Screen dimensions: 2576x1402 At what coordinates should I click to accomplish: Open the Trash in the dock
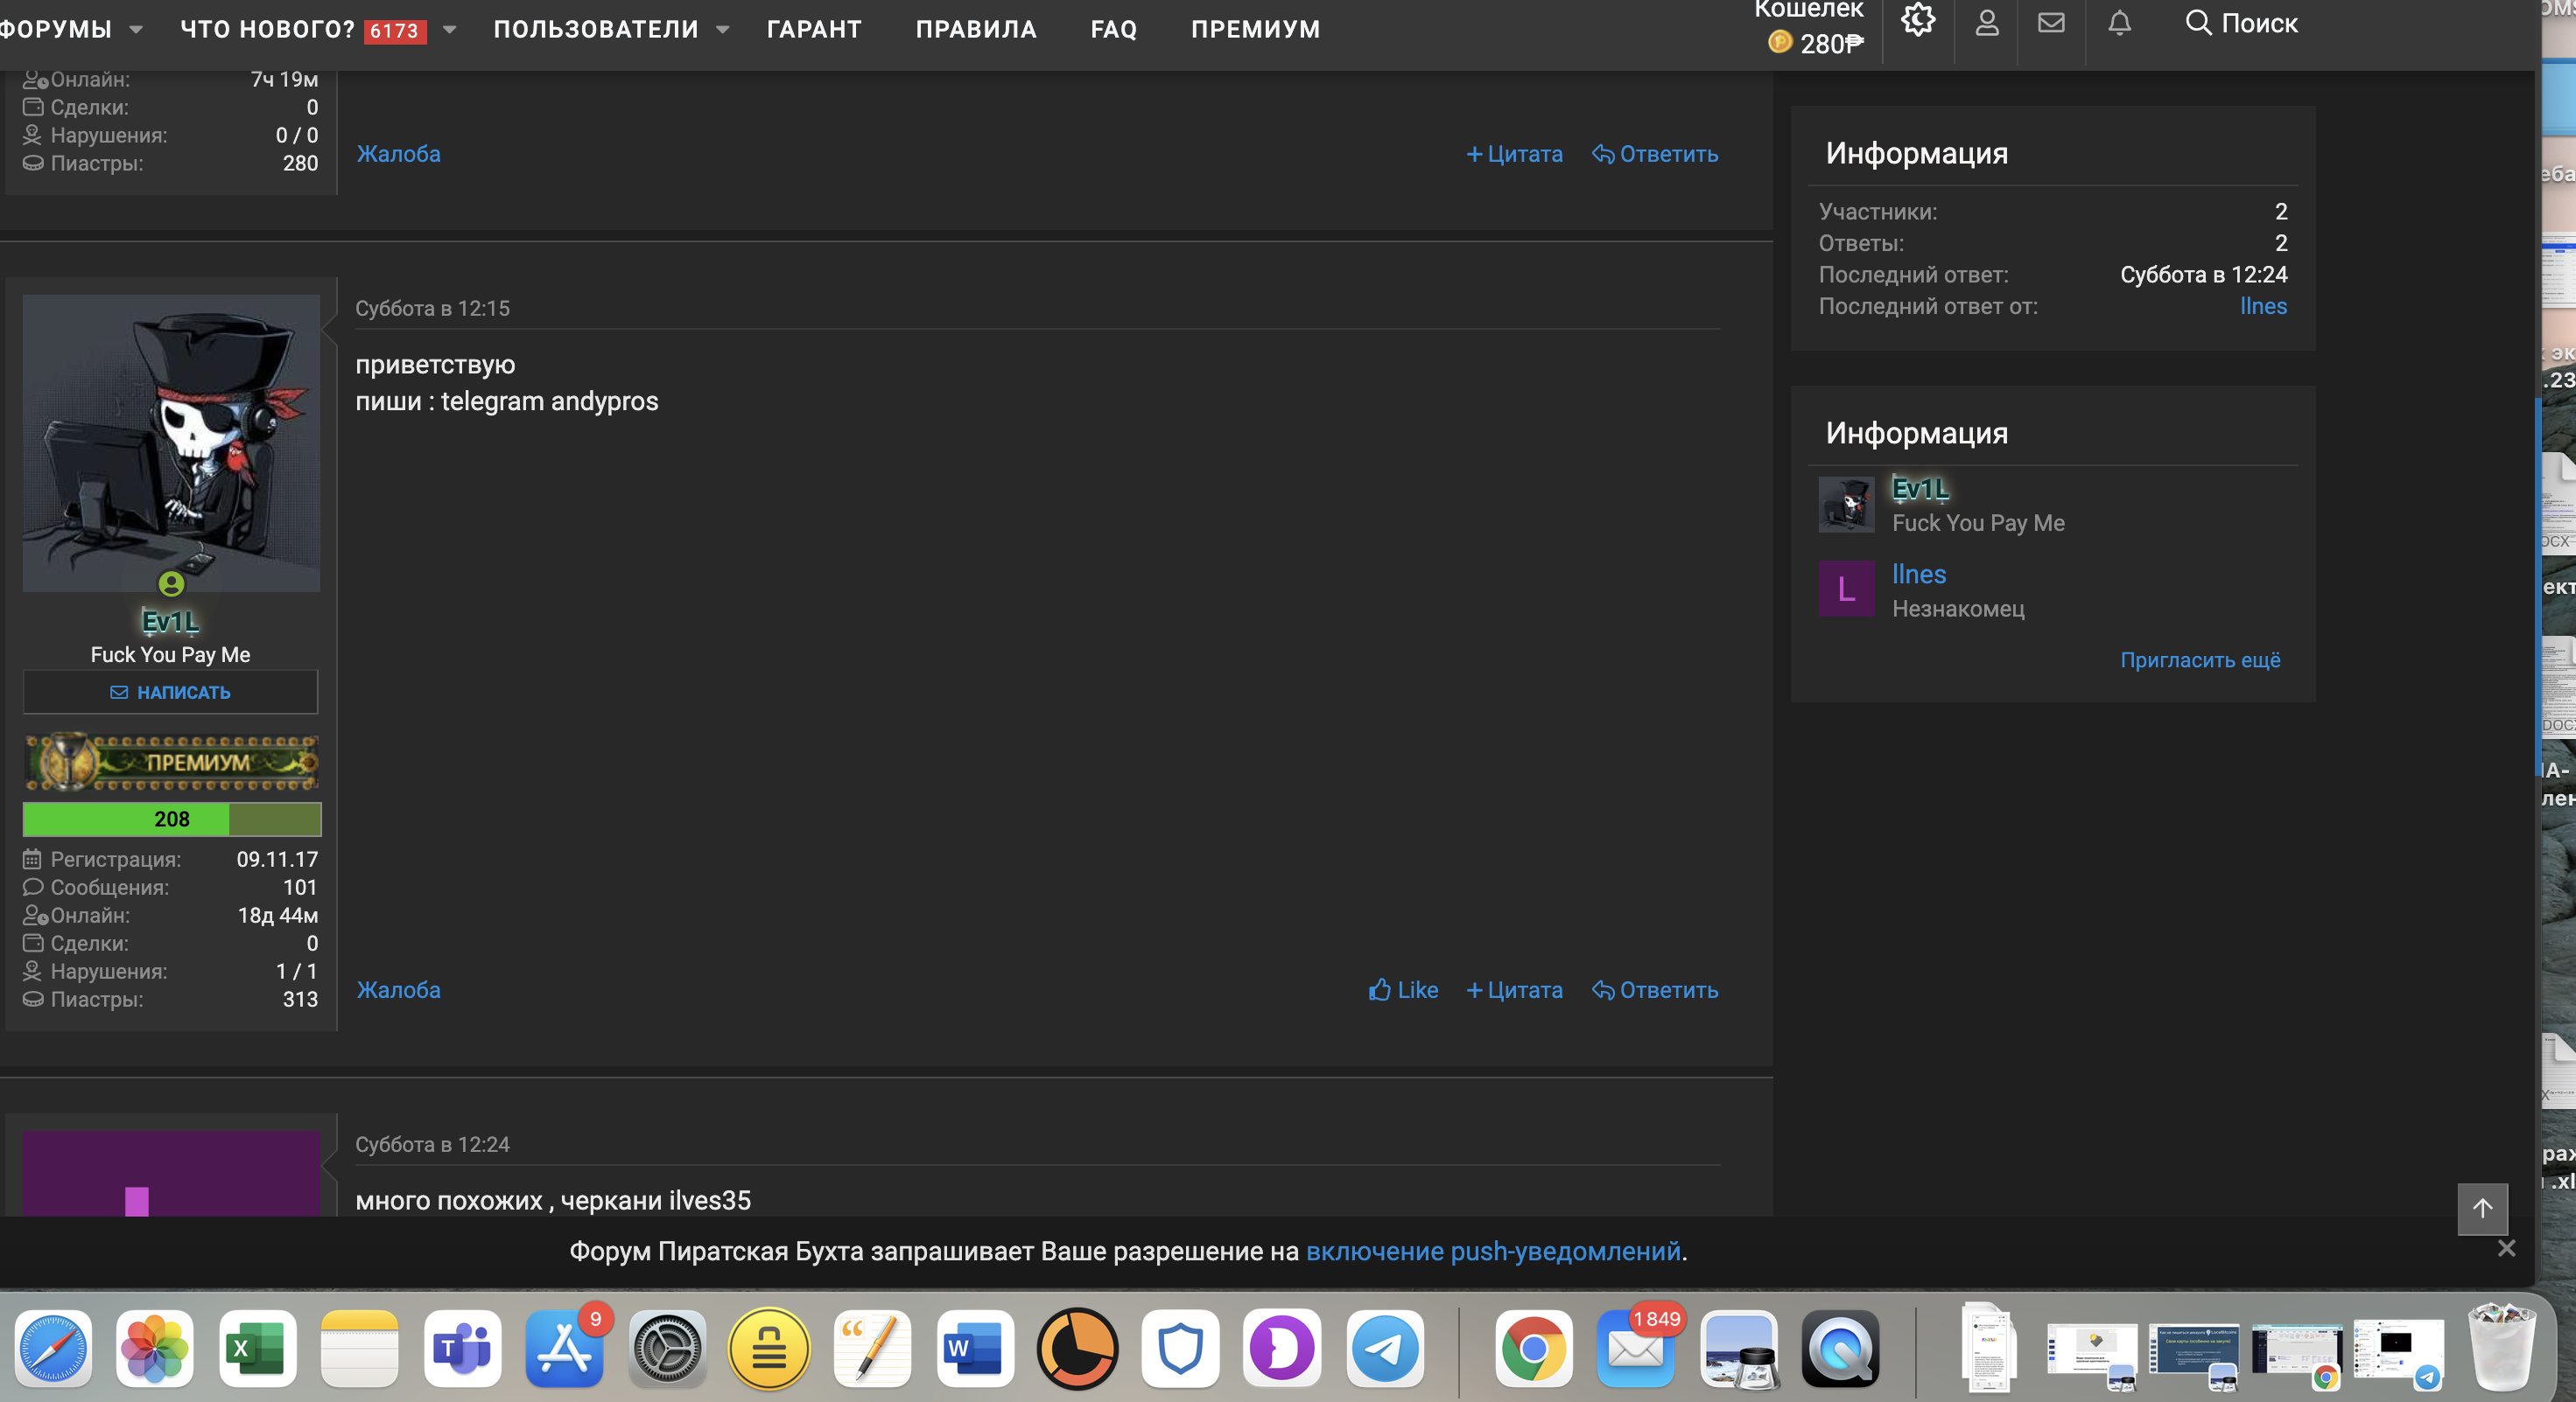coord(2502,1347)
